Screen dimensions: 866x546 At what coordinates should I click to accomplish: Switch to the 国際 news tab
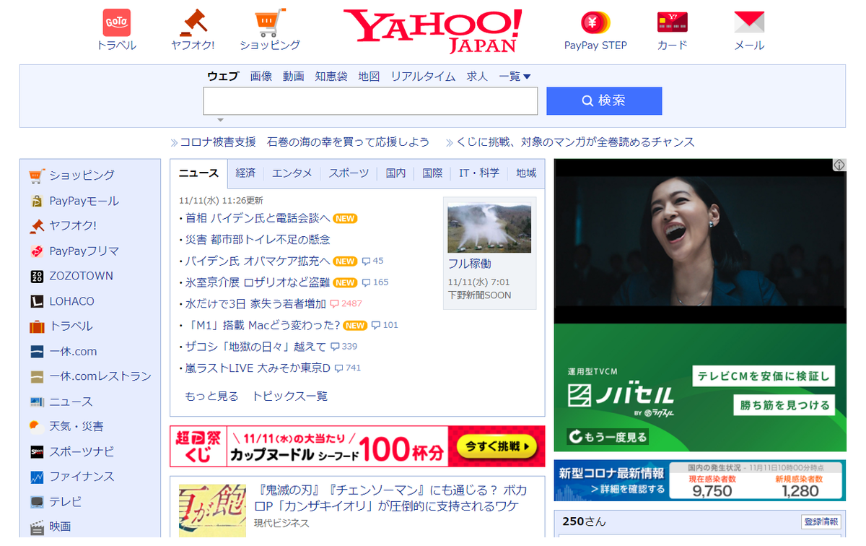point(432,173)
